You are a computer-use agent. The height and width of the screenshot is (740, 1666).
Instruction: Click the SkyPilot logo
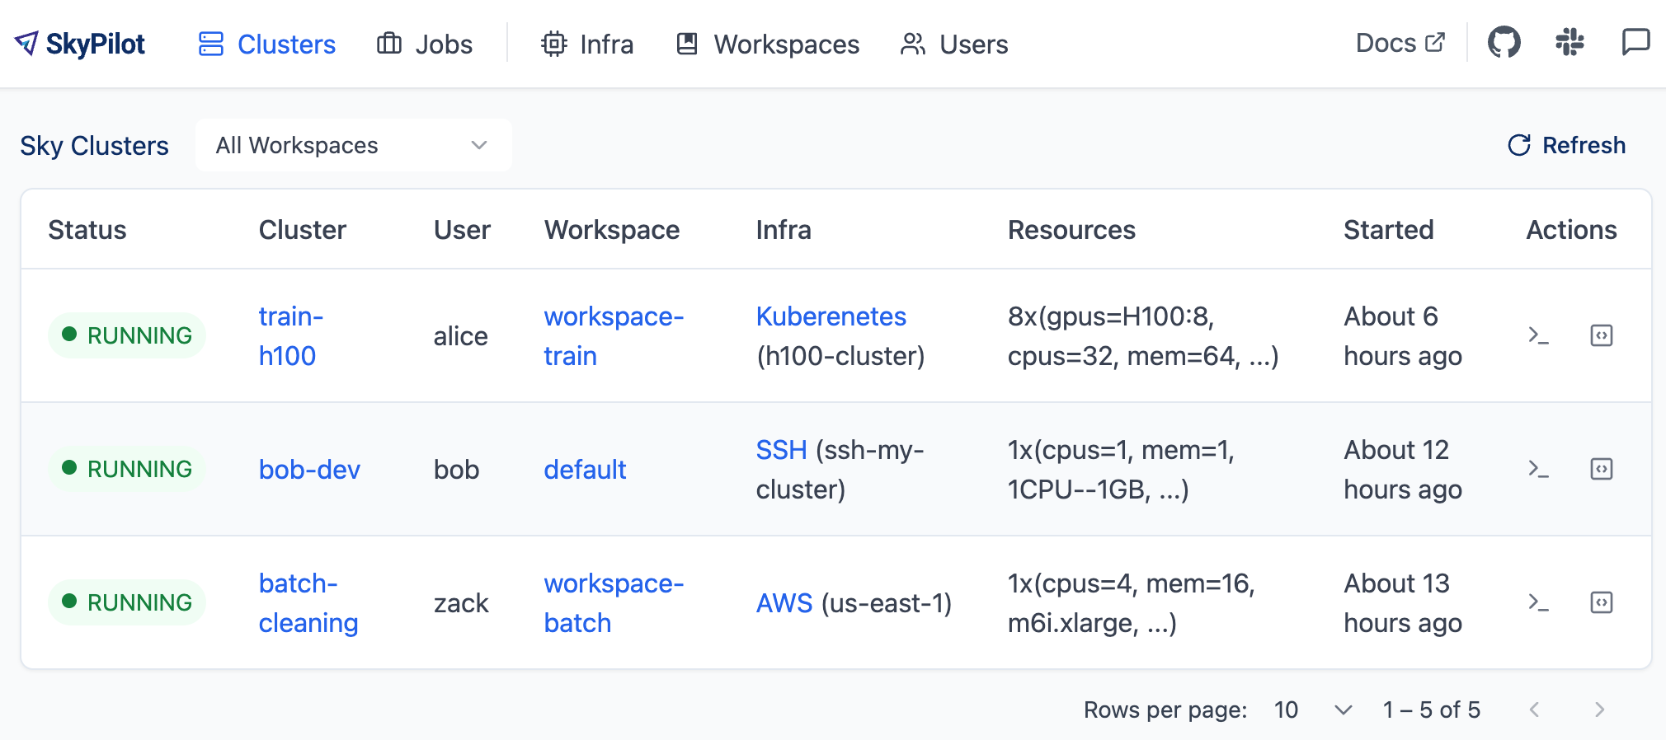click(80, 44)
